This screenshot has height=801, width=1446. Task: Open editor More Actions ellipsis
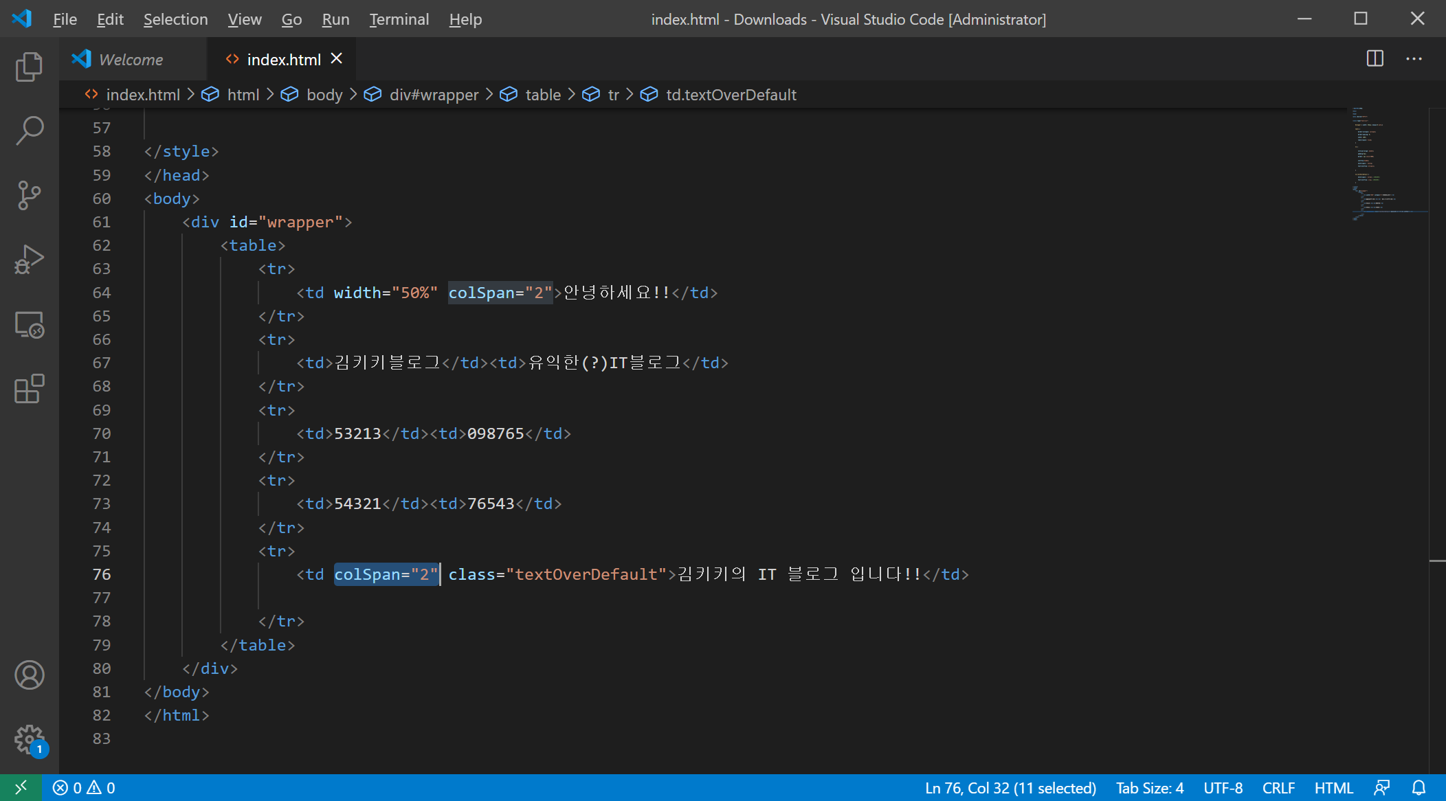[1414, 59]
